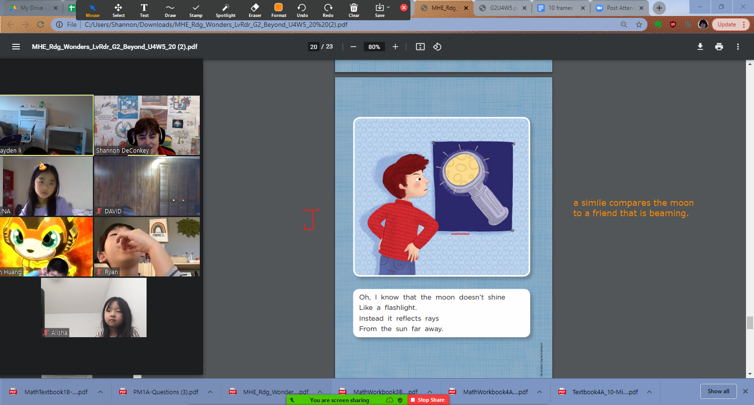The image size is (754, 405).
Task: Click the PDF vertical scrollbar thumb
Action: coord(750,323)
